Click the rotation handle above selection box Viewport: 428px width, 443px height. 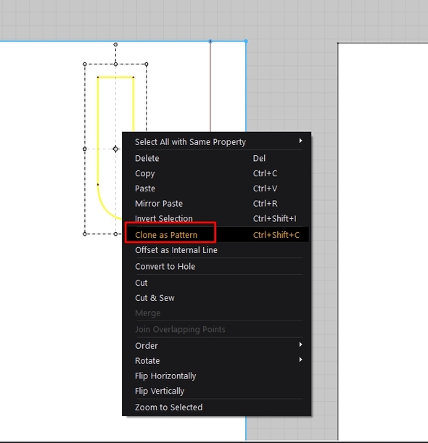tap(115, 44)
